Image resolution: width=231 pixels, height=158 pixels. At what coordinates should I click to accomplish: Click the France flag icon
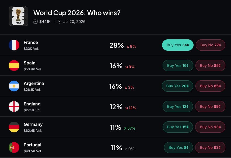coord(14,45)
